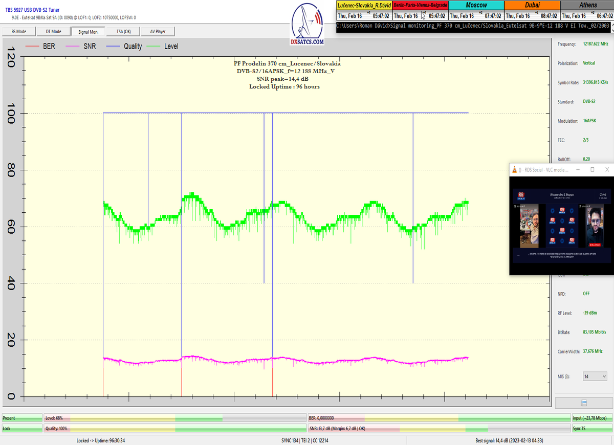
Task: Click the blue Quality legend marker
Action: (x=114, y=47)
